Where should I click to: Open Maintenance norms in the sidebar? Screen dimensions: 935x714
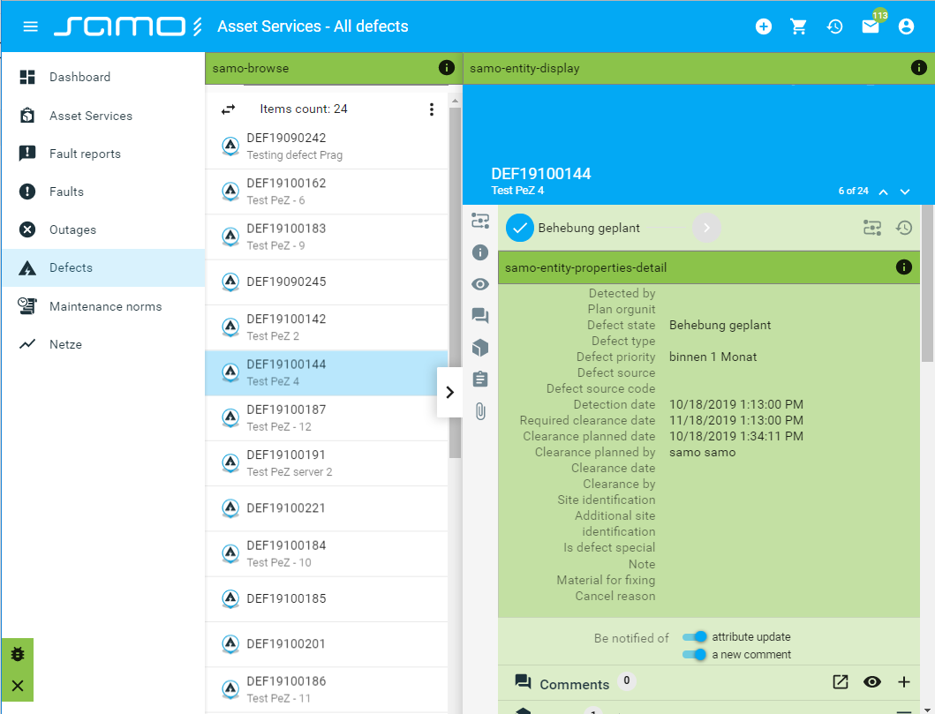click(102, 306)
